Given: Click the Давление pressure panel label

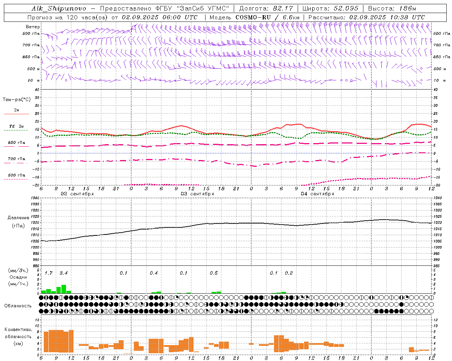Looking at the screenshot, I should [x=18, y=218].
